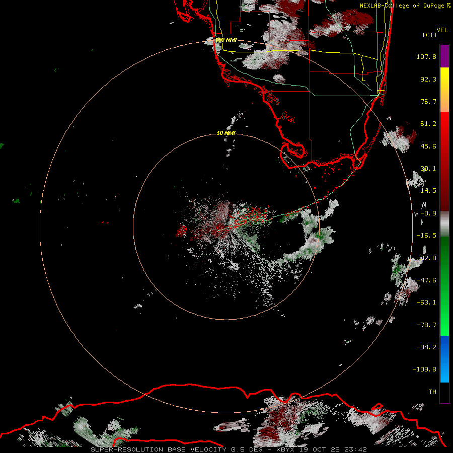Click the 50 NMI range ring label
The height and width of the screenshot is (453, 453).
coord(226,133)
